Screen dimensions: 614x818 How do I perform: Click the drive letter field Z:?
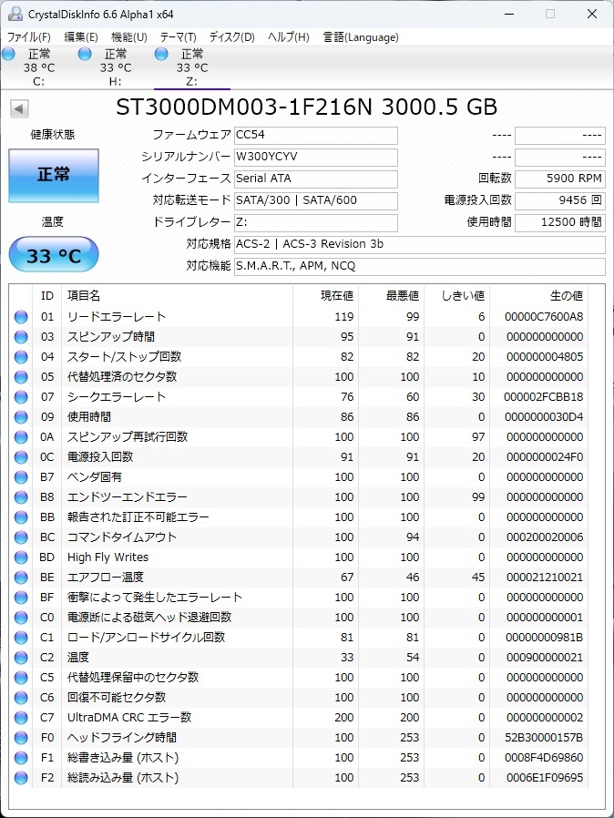click(315, 223)
